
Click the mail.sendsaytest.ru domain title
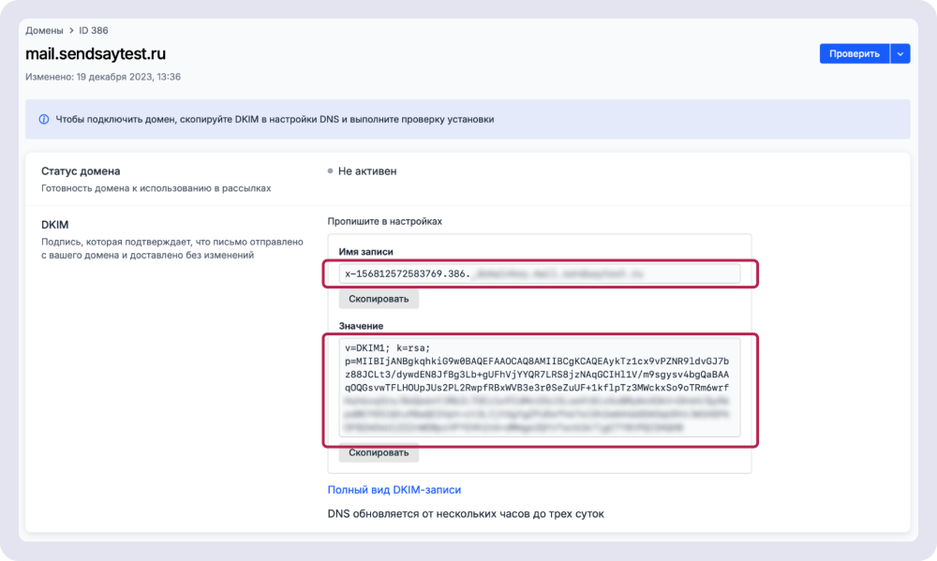click(96, 53)
